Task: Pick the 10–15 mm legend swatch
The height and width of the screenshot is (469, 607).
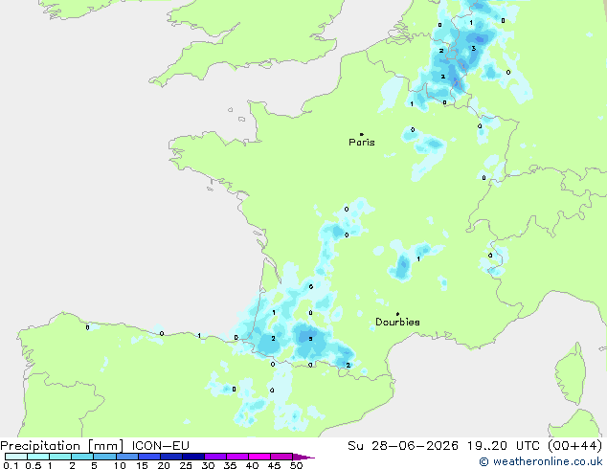Action: pyautogui.click(x=127, y=457)
